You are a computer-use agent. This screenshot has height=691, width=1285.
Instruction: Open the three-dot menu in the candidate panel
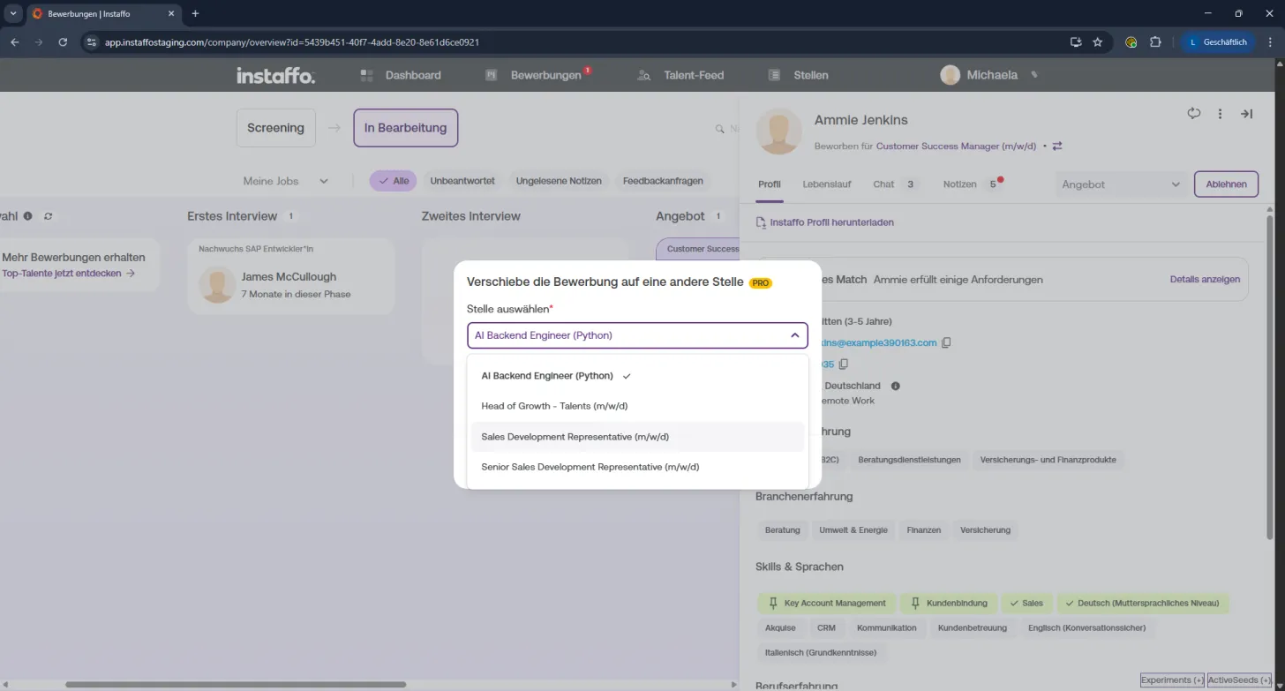(x=1220, y=114)
